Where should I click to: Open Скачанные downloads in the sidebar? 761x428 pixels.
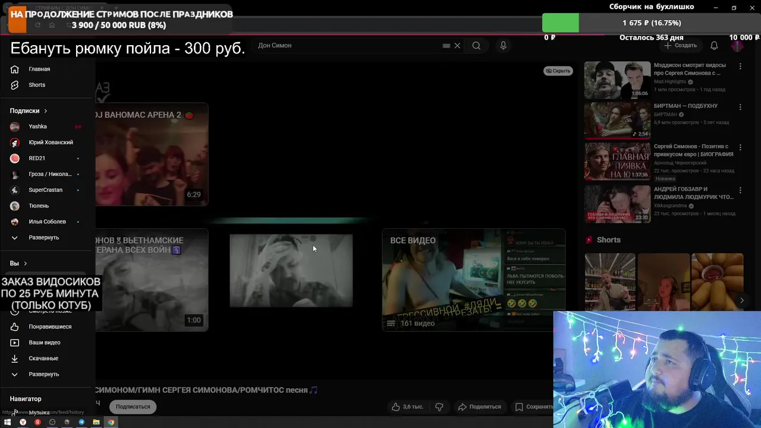(48, 358)
